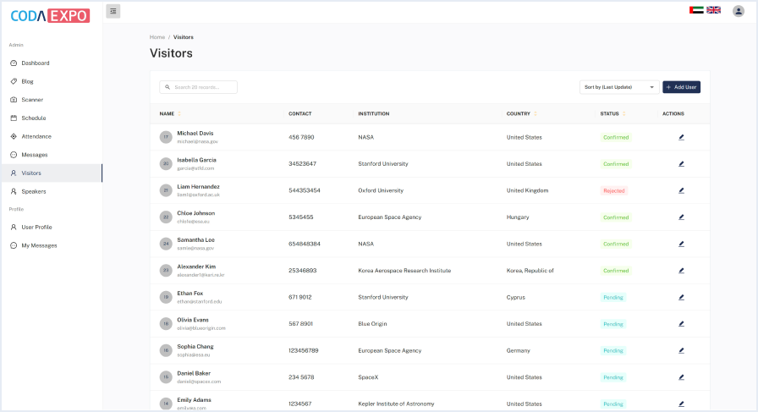Click the search records input field
Image resolution: width=758 pixels, height=412 pixels.
coord(199,87)
